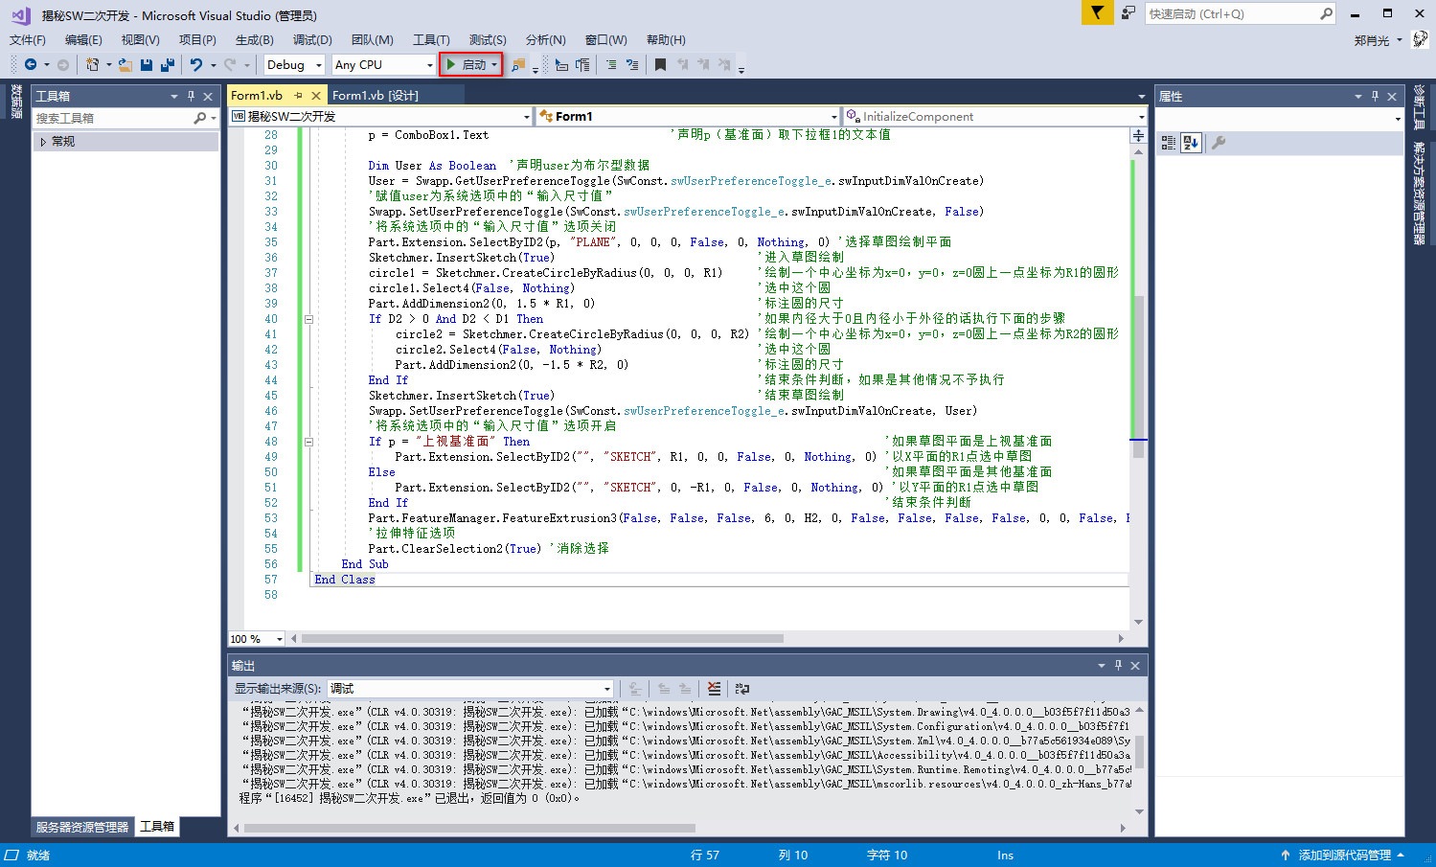Click the notifications flag icon
1436x867 pixels.
click(1097, 13)
